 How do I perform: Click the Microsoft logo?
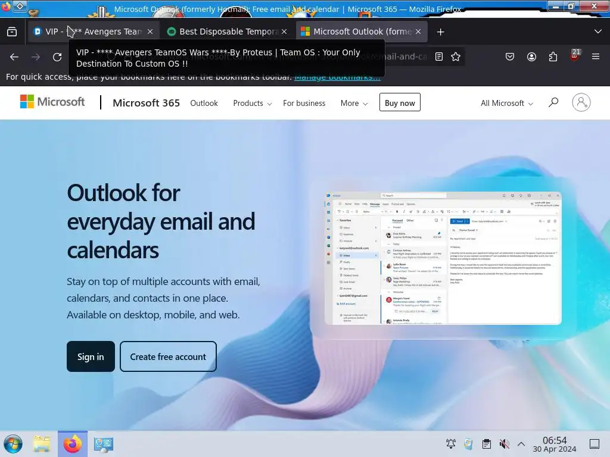pos(52,102)
